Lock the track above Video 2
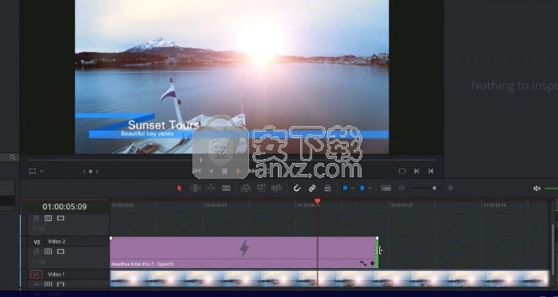558x297 pixels. pos(36,218)
